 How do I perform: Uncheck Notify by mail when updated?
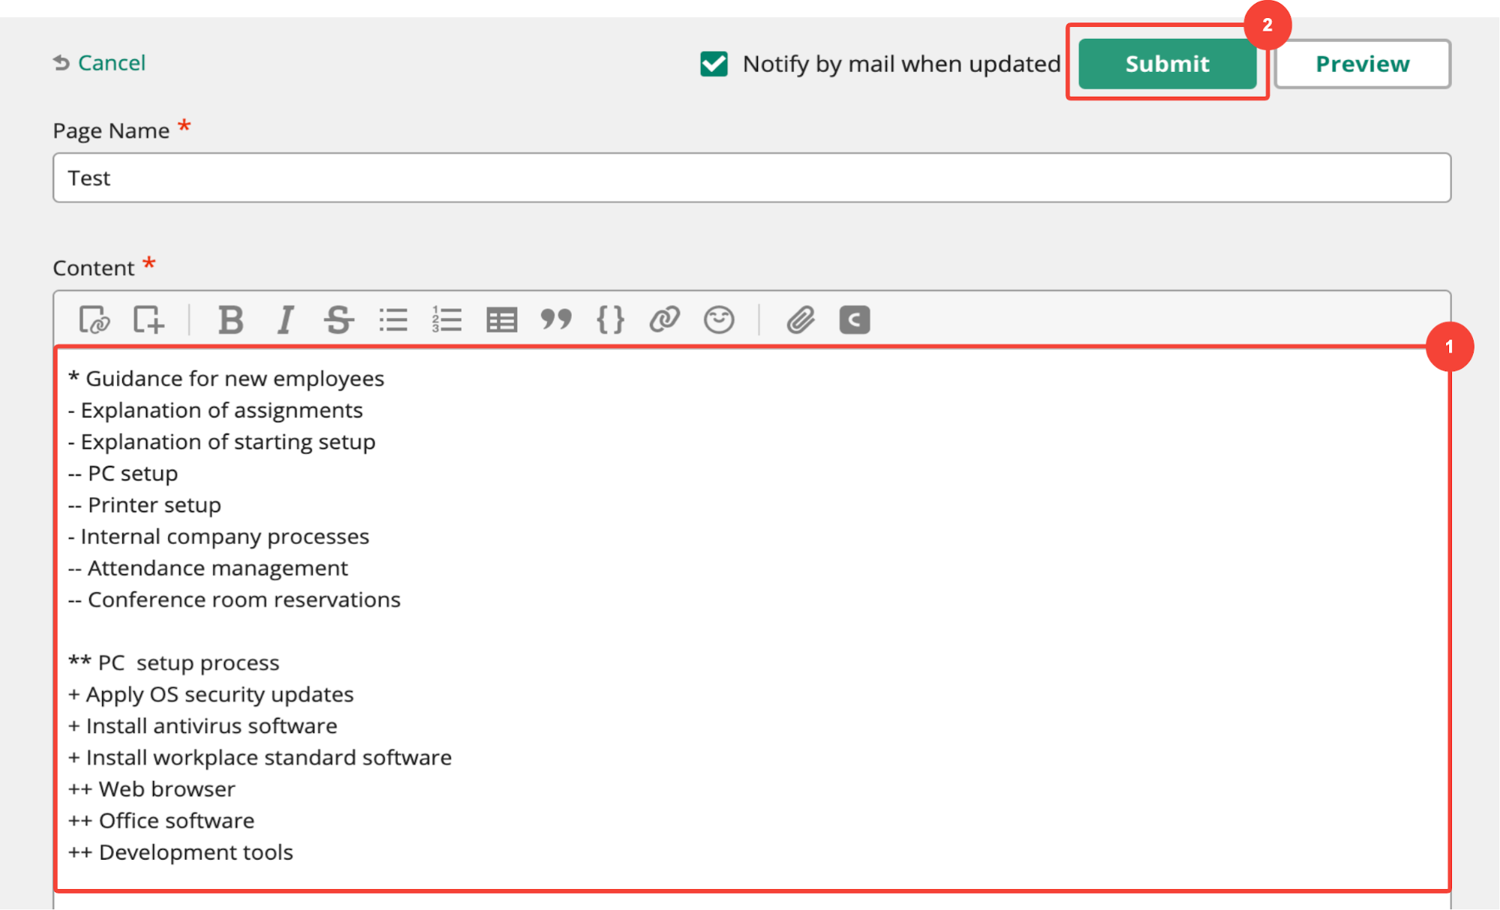coord(714,65)
